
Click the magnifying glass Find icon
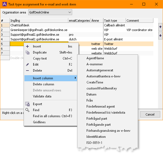(x=27, y=110)
